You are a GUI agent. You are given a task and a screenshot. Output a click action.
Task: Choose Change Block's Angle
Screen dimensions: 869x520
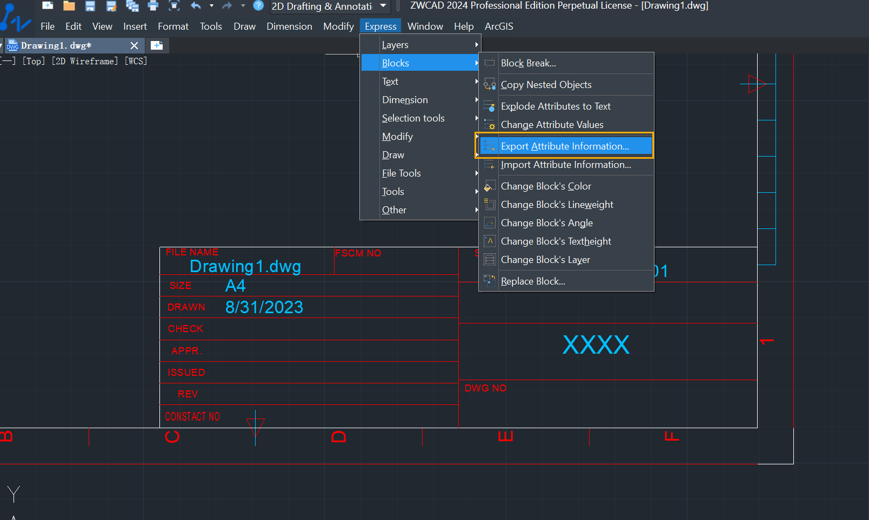566,223
